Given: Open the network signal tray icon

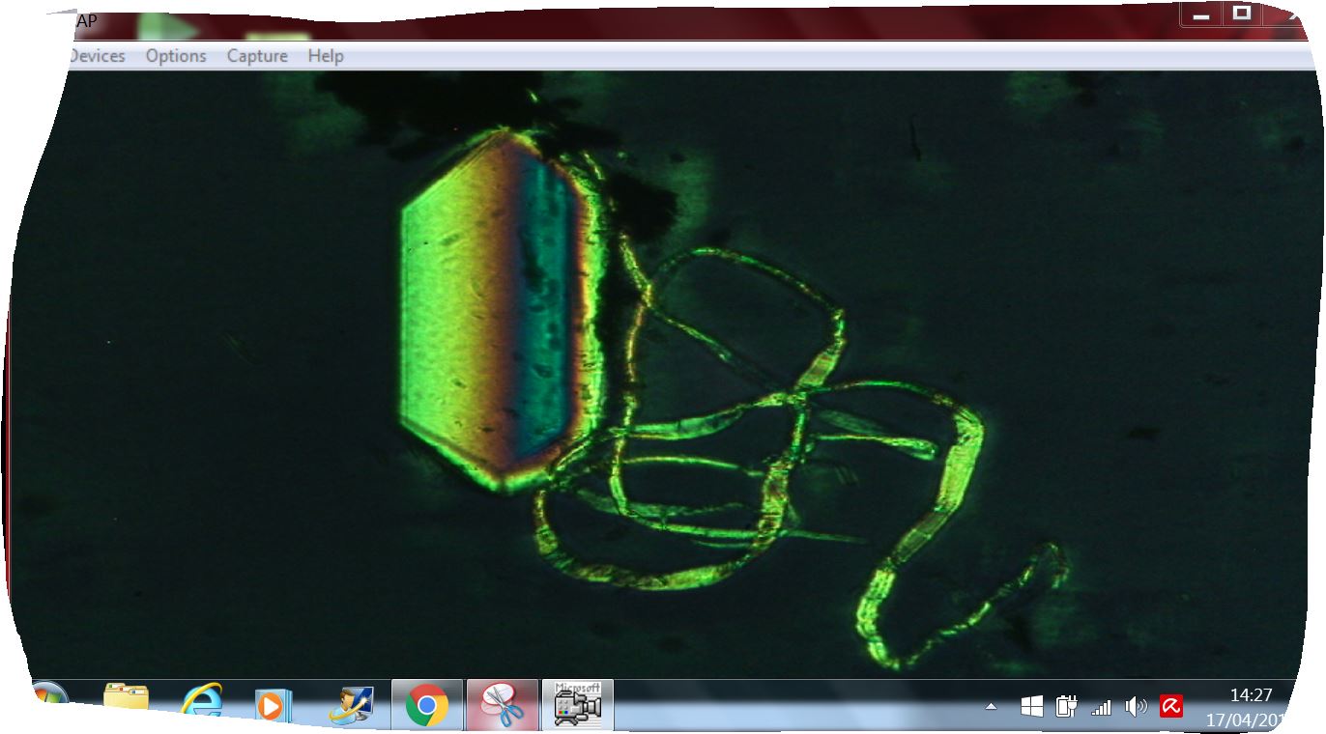Looking at the screenshot, I should click(1101, 708).
